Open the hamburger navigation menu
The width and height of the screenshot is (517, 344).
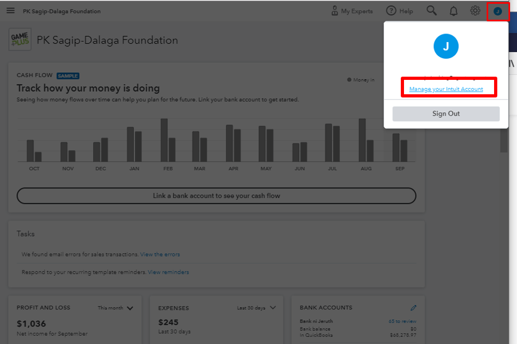coord(11,11)
